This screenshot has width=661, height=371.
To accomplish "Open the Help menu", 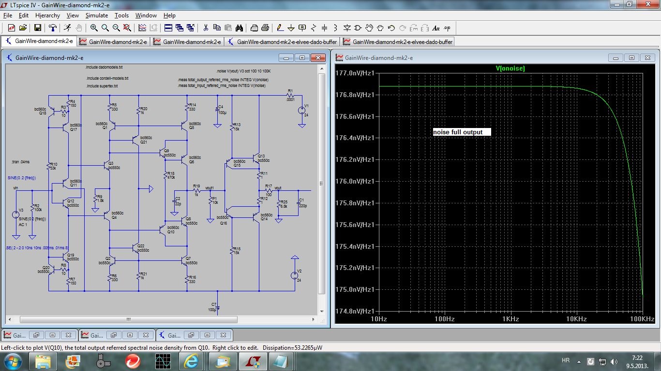I will click(x=169, y=15).
